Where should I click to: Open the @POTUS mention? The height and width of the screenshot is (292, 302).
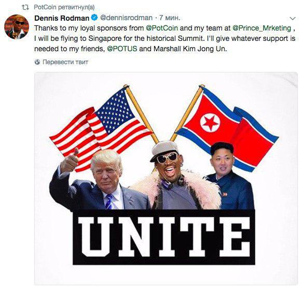tap(122, 49)
